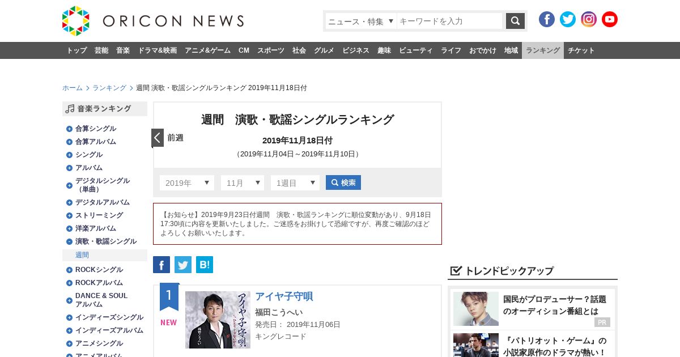
Task: Open the ニュース・特集 search category dropdown
Action: coord(361,21)
